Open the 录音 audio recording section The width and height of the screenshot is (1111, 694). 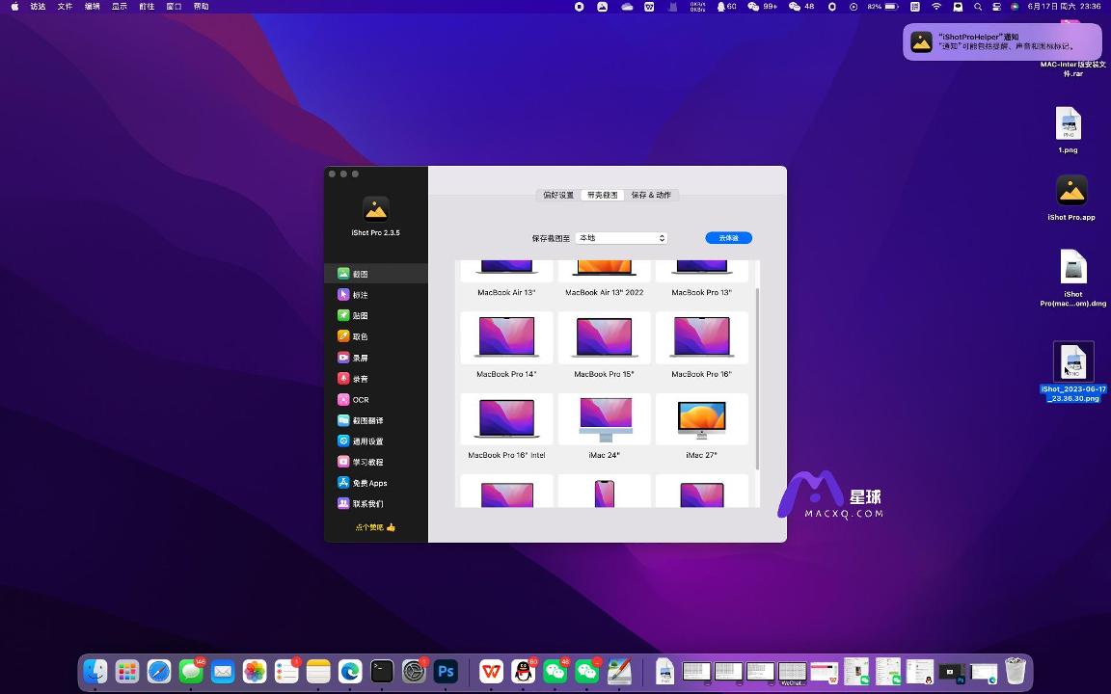pyautogui.click(x=375, y=378)
